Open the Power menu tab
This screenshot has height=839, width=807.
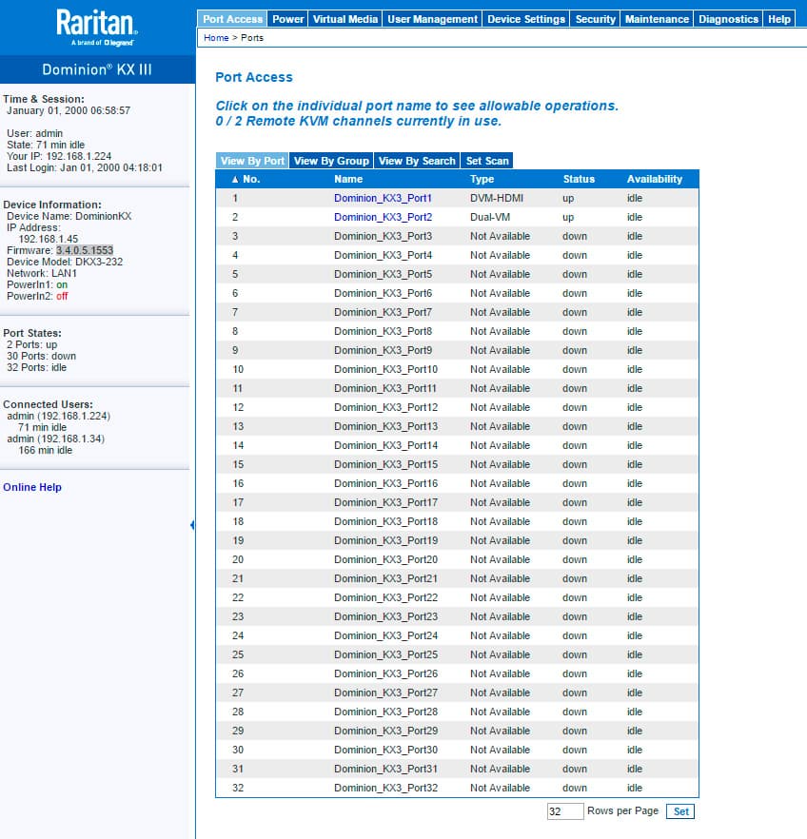[x=288, y=19]
